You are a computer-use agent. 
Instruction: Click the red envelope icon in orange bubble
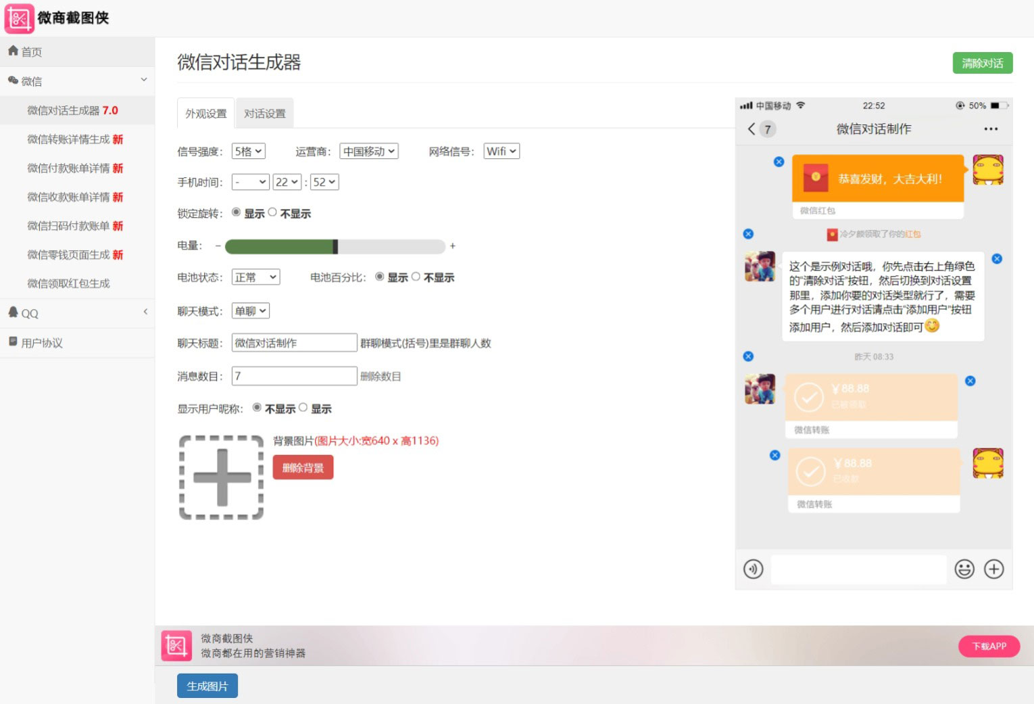click(x=816, y=178)
